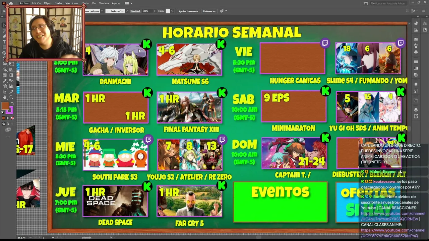Select the Slice tool

point(11,92)
